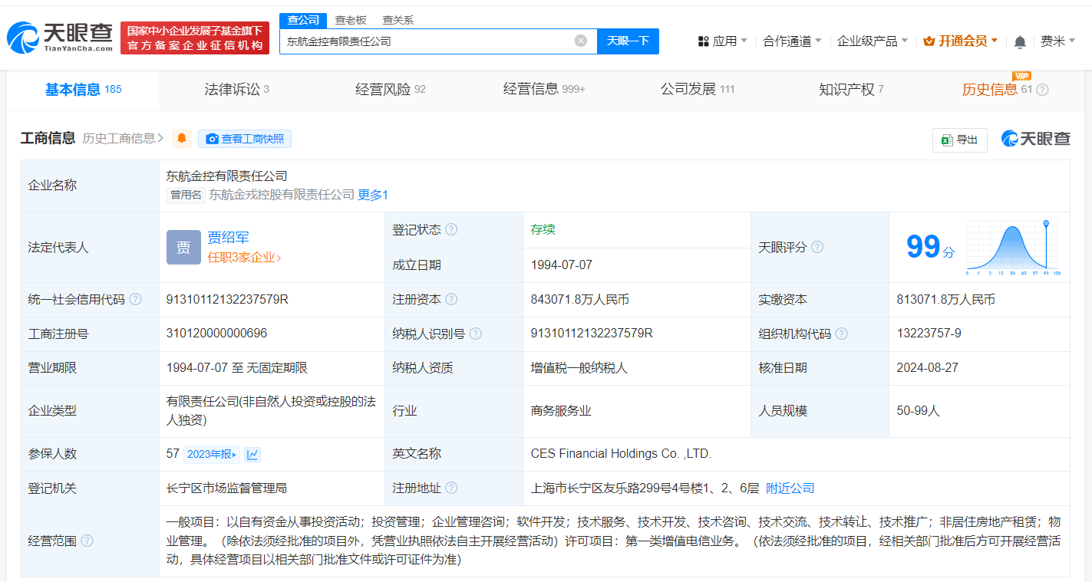Click the notification bell icon
Screen dimensions: 1092x582
pyautogui.click(x=1020, y=41)
